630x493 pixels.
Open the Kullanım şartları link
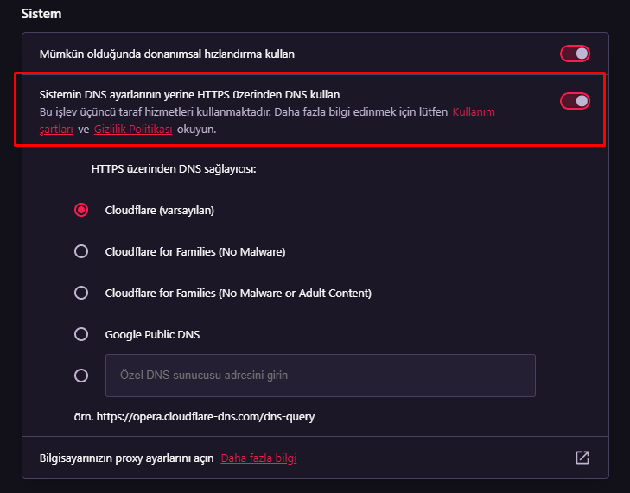[474, 113]
